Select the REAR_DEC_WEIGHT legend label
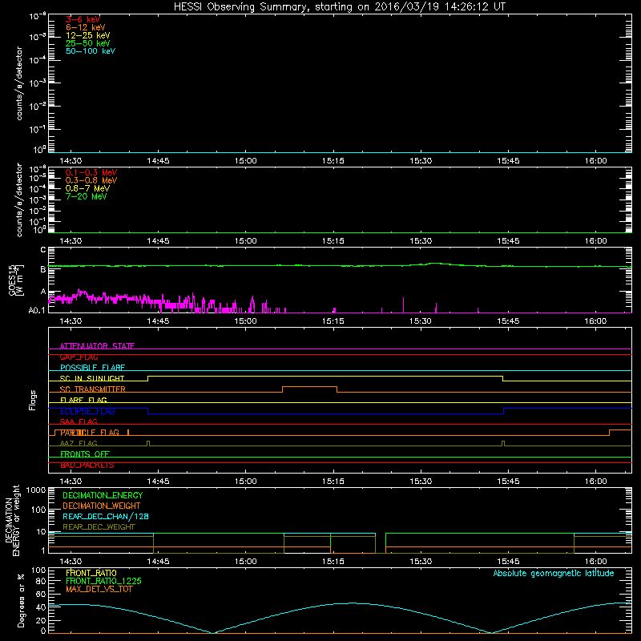The height and width of the screenshot is (641, 641). pos(99,527)
